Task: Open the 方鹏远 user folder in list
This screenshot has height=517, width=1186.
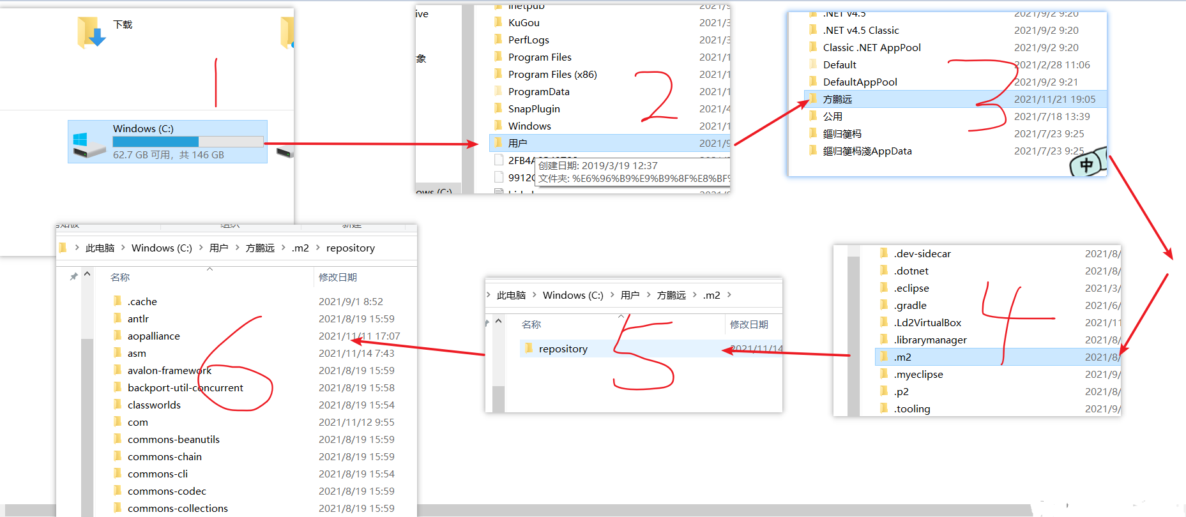Action: (837, 100)
